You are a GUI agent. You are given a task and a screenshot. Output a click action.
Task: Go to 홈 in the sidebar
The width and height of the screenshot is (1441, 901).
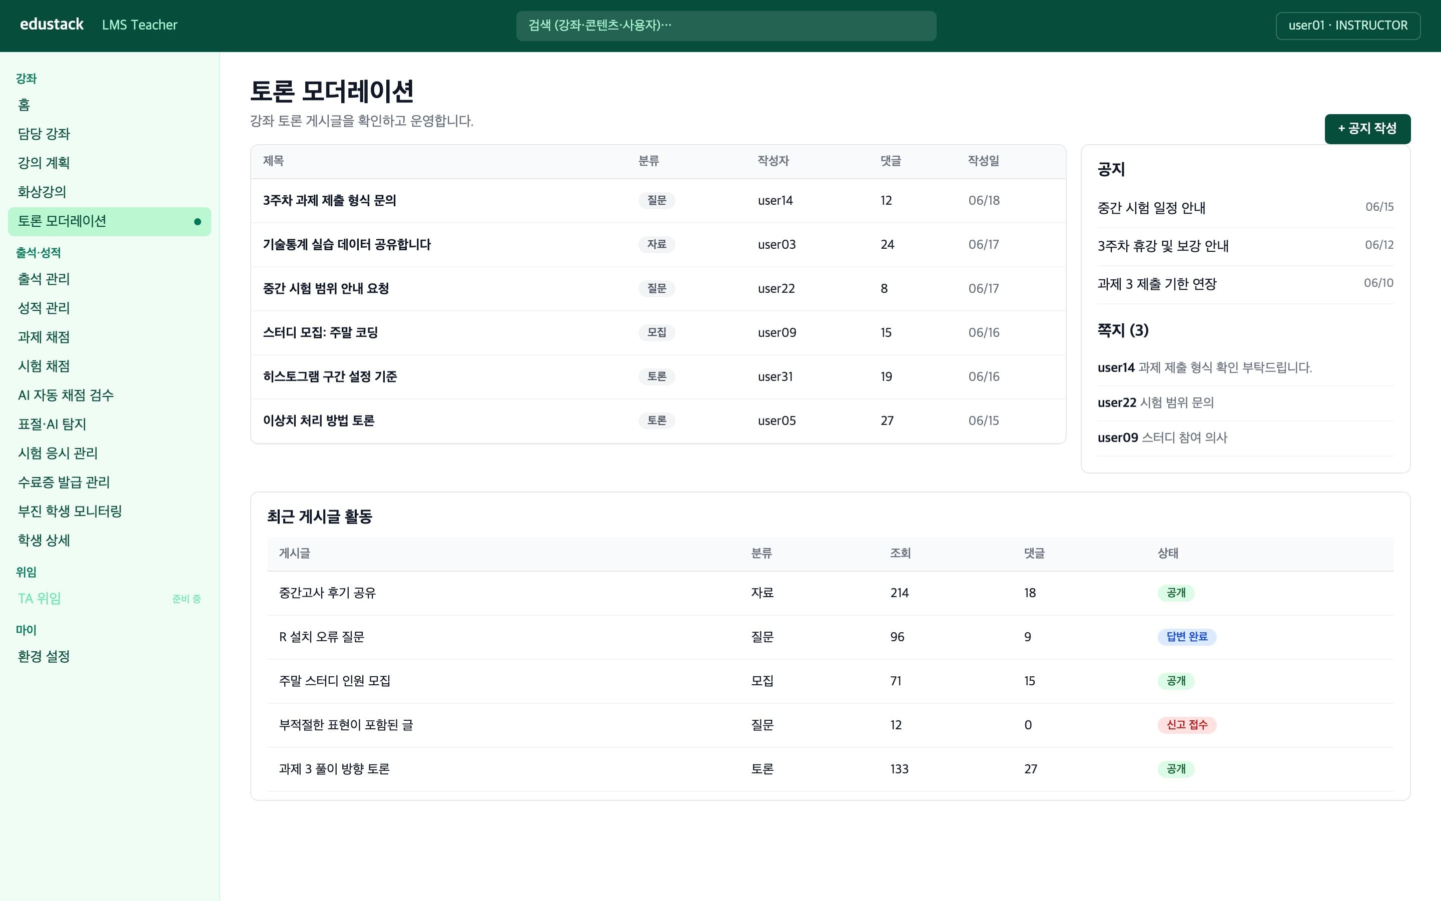[x=110, y=105]
